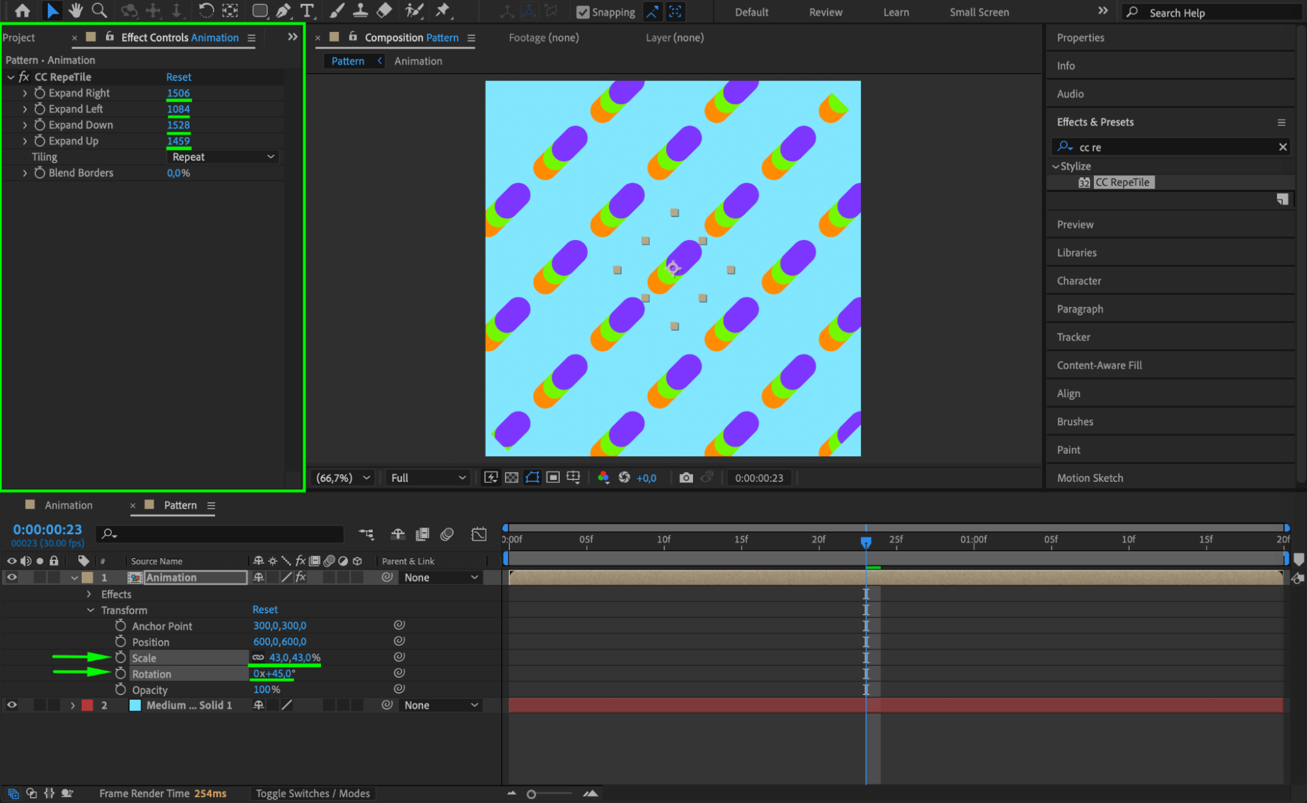Image resolution: width=1307 pixels, height=803 pixels.
Task: Click Reset for CC RepeTile effect
Action: click(178, 77)
